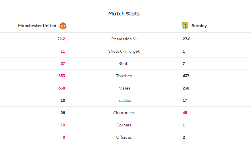Click the Shots On Target label
This screenshot has width=251, height=143.
pos(124,51)
